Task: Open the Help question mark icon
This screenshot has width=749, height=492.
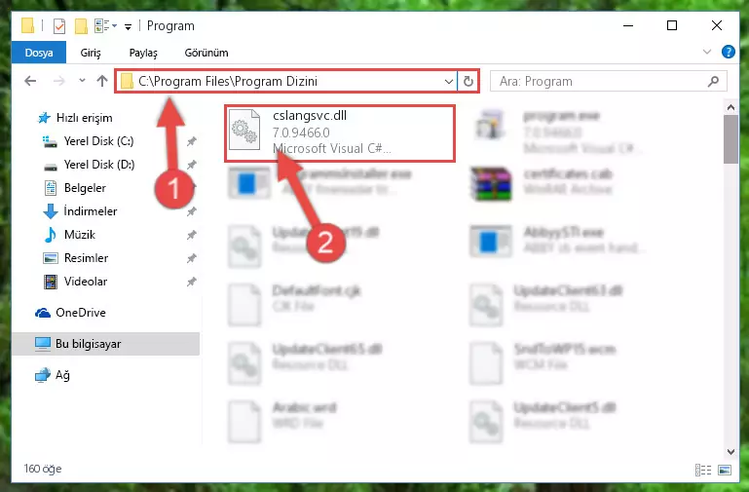Action: [728, 52]
